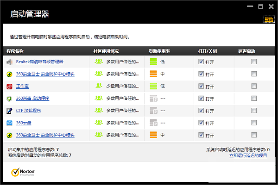The image size is (278, 185).
Task: Open the 360杀毒 启动程序 link
Action: coord(33,99)
